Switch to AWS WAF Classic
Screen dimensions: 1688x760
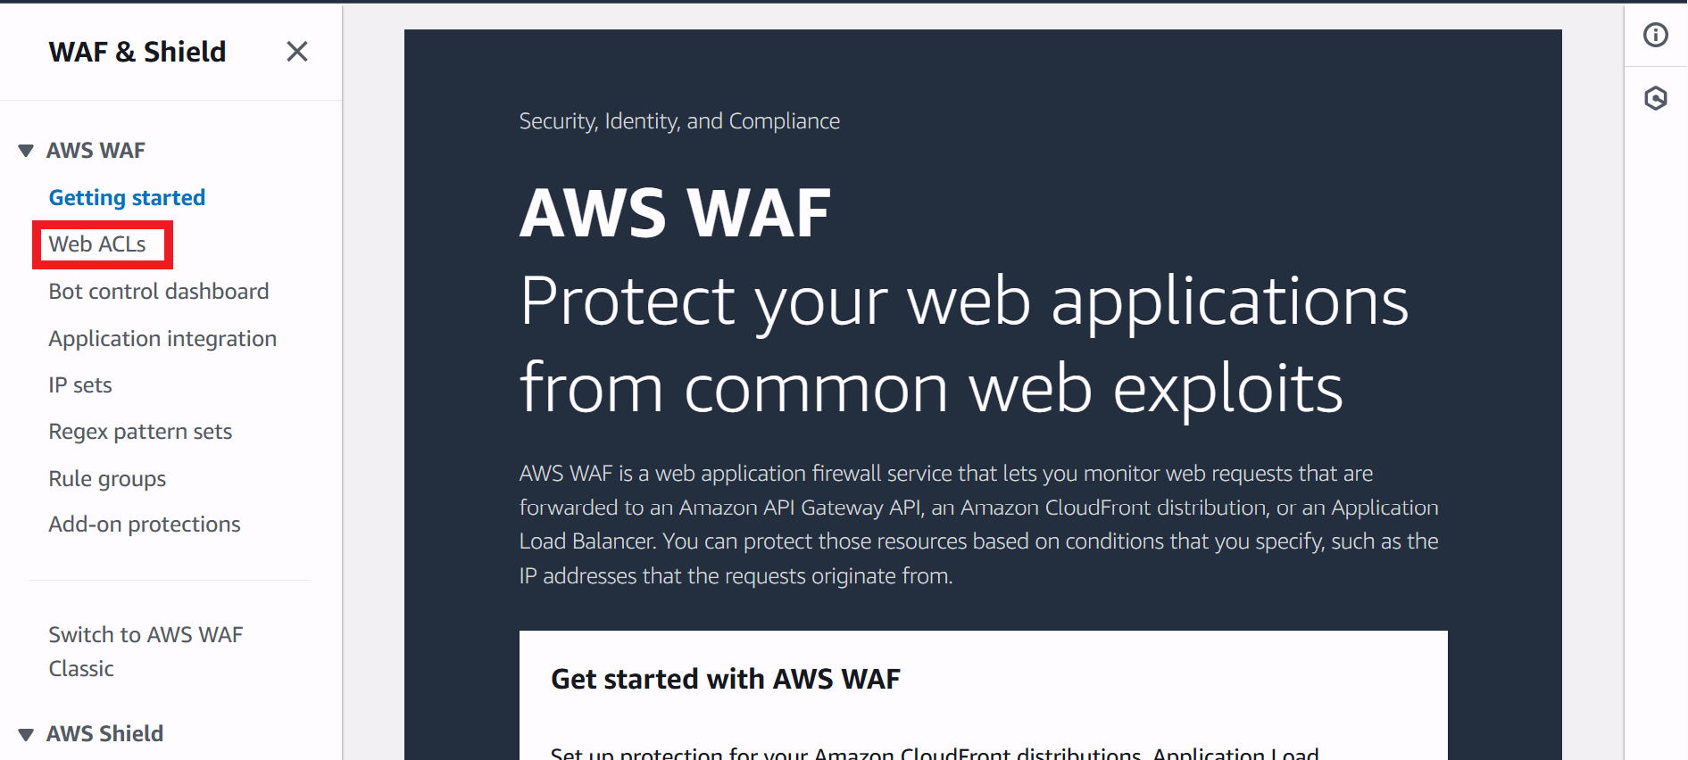point(146,651)
